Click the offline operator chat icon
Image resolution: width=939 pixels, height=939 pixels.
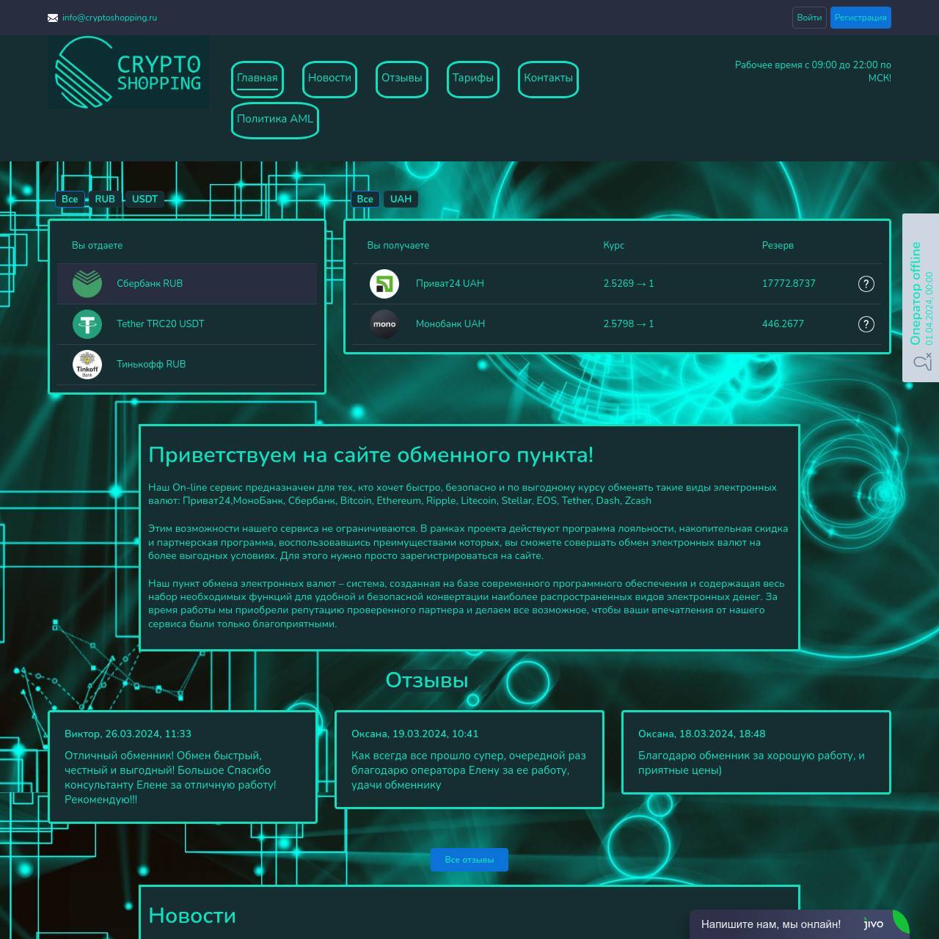pos(922,362)
